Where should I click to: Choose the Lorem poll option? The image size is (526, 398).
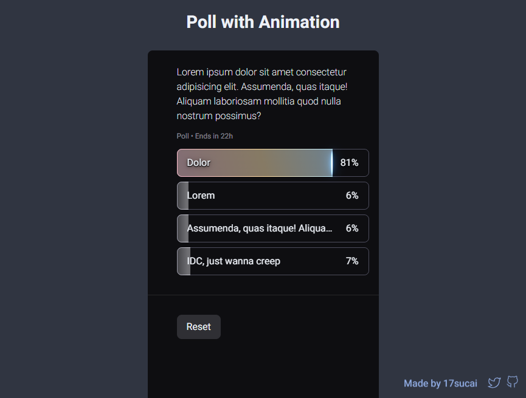[x=272, y=196]
